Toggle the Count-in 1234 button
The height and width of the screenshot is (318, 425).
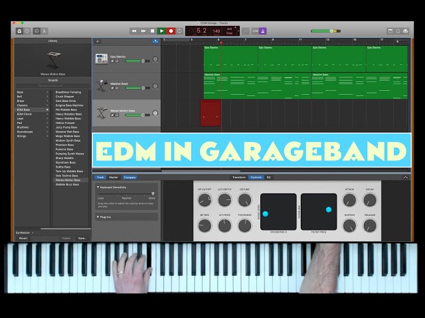click(255, 31)
